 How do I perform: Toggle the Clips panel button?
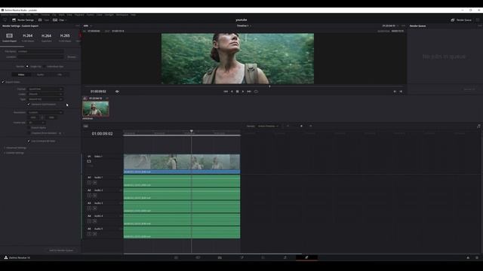[x=60, y=20]
